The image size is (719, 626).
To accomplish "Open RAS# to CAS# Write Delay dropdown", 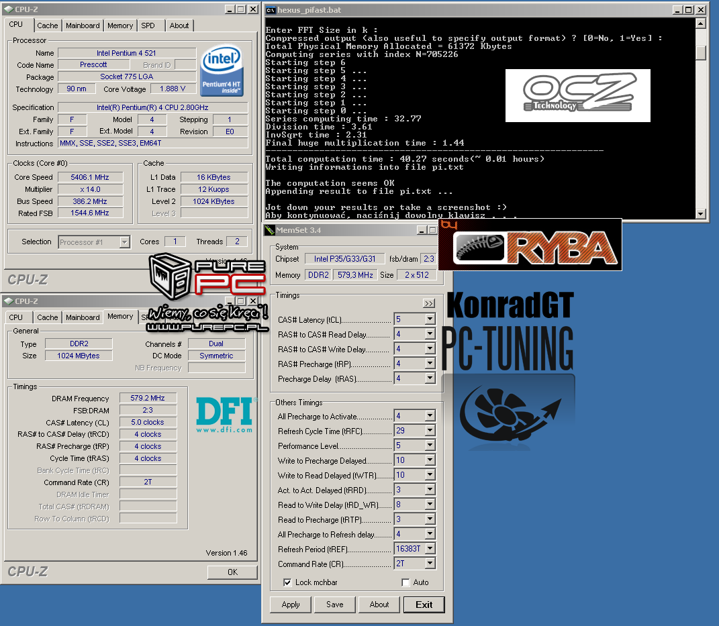I will pos(430,349).
